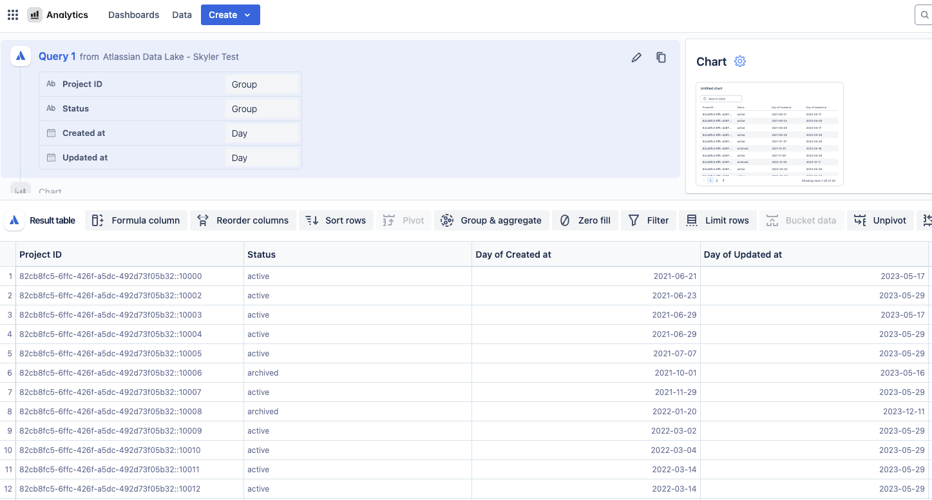This screenshot has width=932, height=500.
Task: Select the project ID cell ending in 10012
Action: pos(131,489)
